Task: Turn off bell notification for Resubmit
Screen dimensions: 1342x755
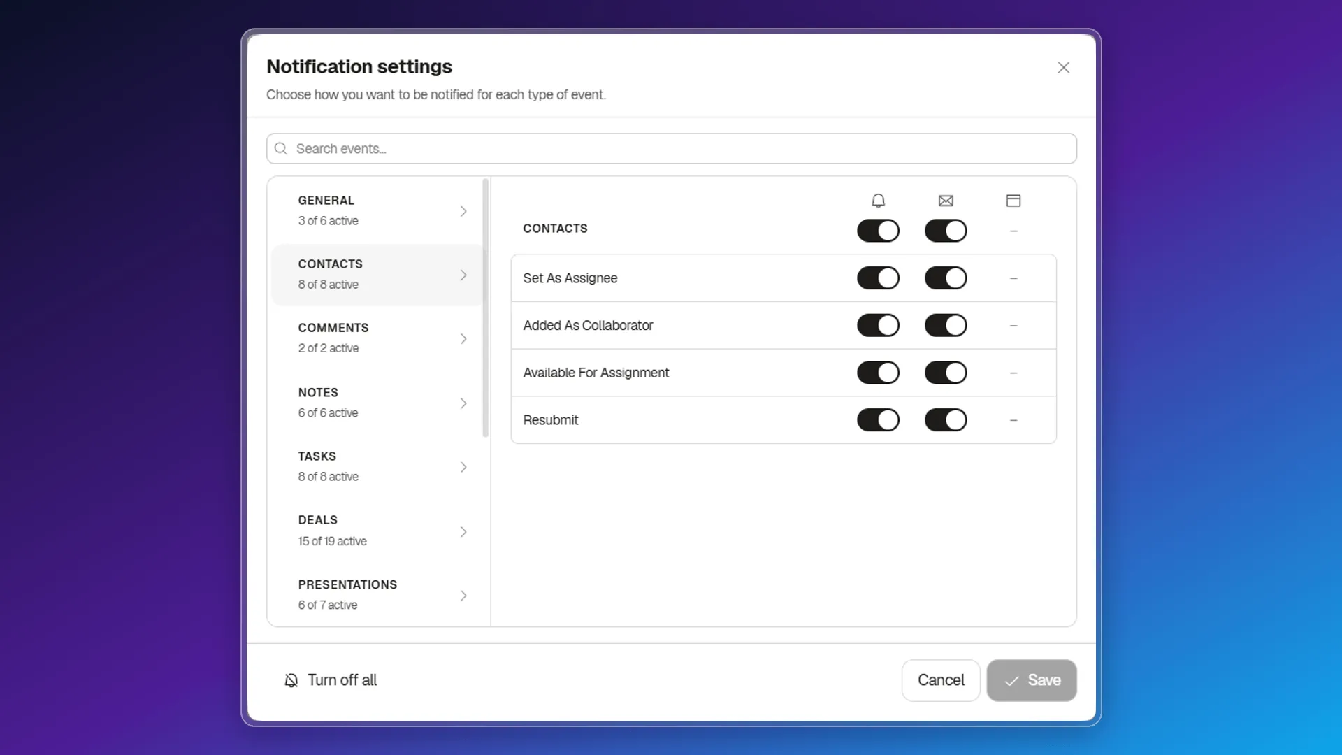Action: 878,420
